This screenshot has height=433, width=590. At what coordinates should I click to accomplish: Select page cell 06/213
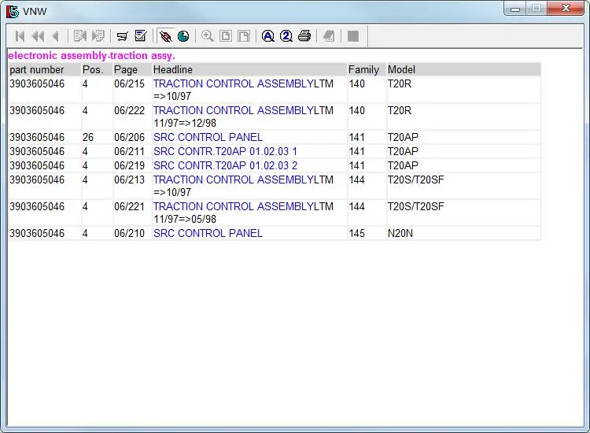129,179
